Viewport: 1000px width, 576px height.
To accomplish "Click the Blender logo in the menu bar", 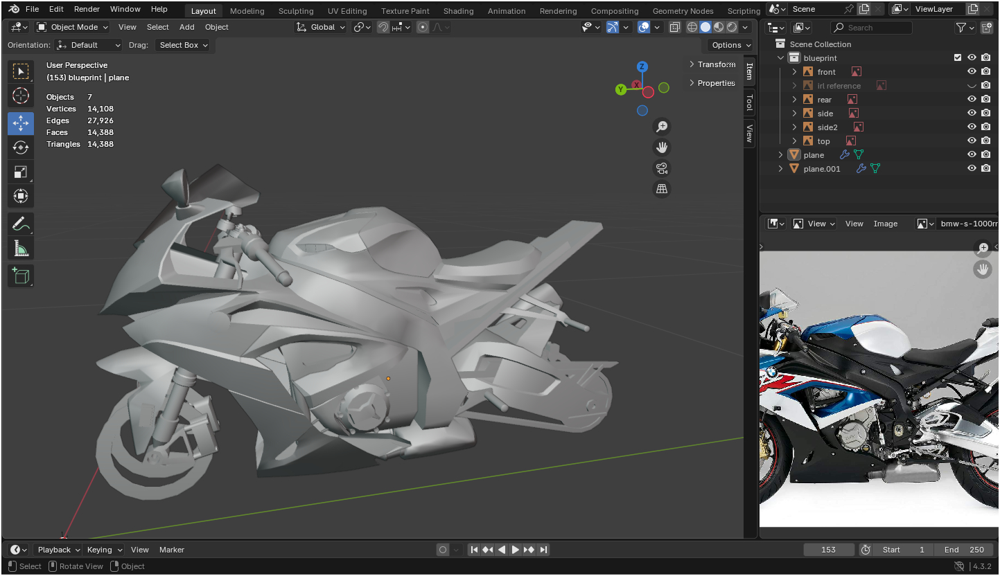I will click(x=14, y=9).
